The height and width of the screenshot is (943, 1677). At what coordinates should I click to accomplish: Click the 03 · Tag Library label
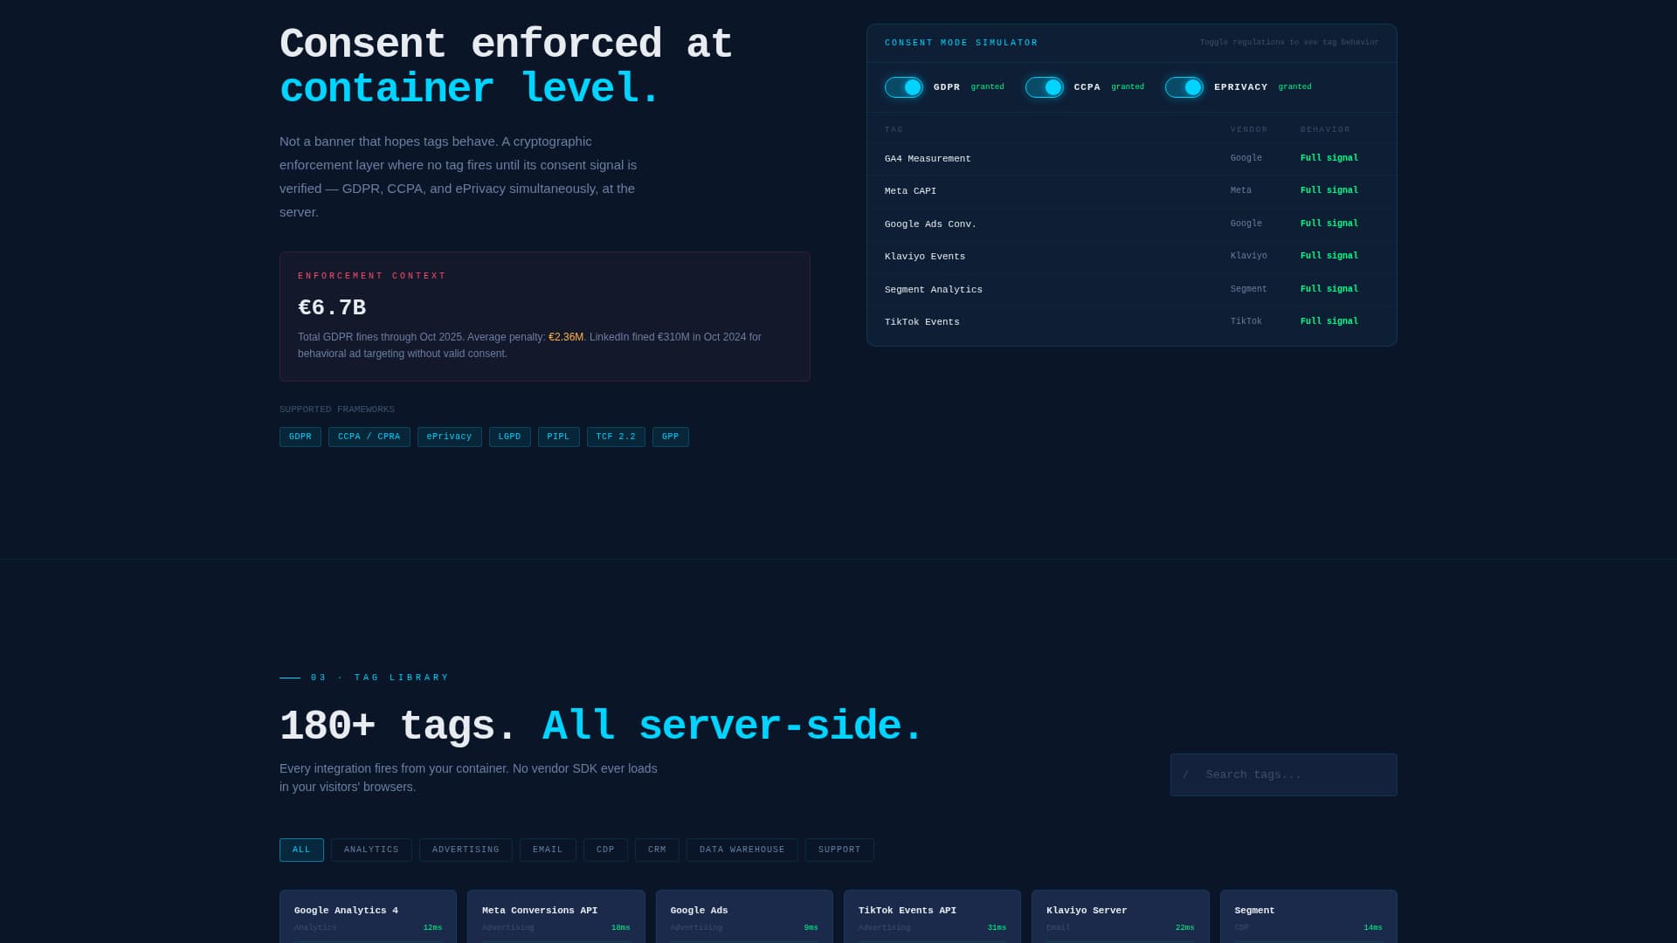(x=380, y=678)
